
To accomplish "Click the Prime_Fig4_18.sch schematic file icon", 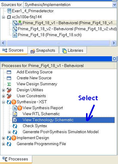I will [15, 35].
